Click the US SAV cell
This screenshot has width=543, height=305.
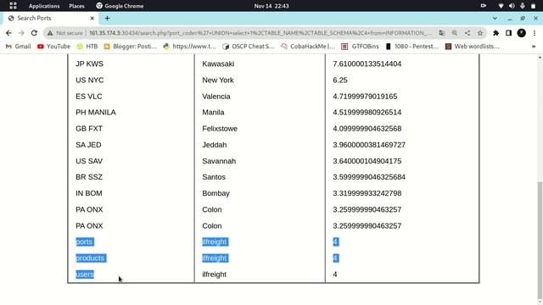pyautogui.click(x=89, y=161)
